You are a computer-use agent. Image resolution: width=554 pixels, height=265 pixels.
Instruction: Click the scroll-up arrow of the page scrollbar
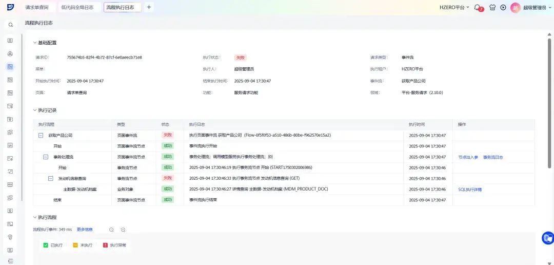[549, 34]
